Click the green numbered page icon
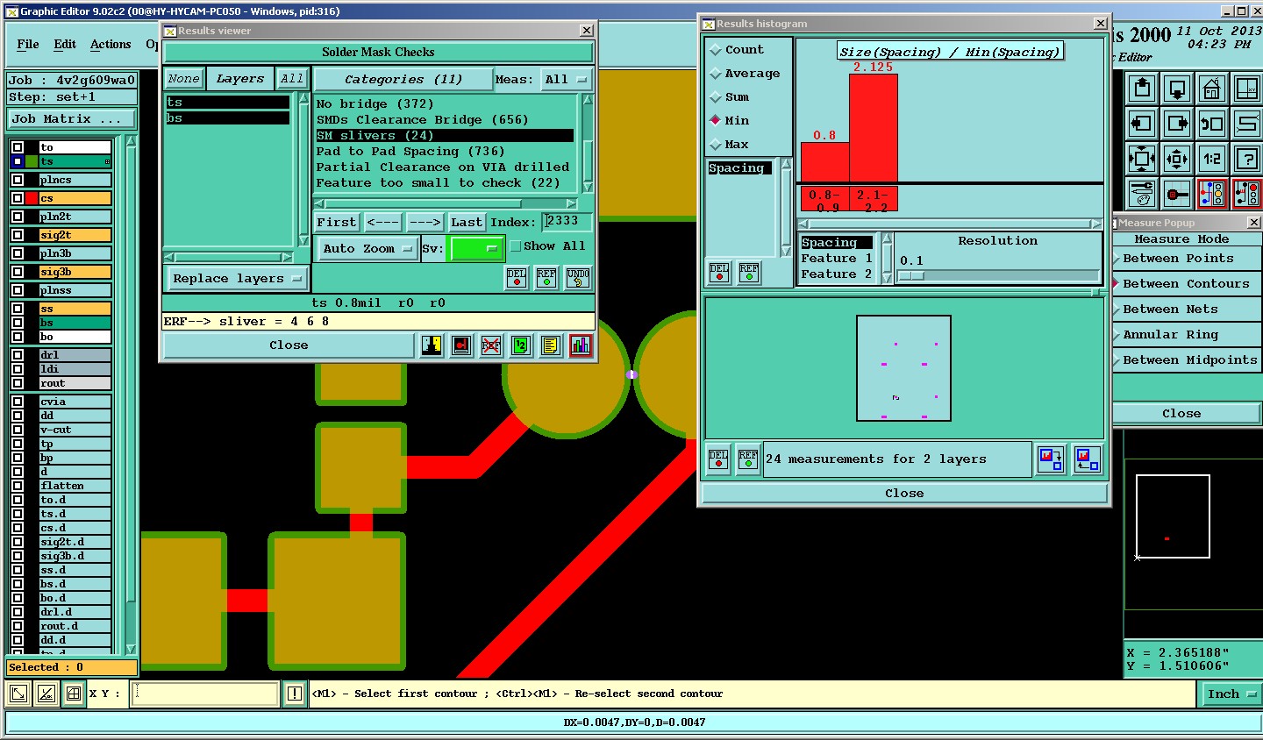Viewport: 1263px width, 740px height. (x=520, y=345)
